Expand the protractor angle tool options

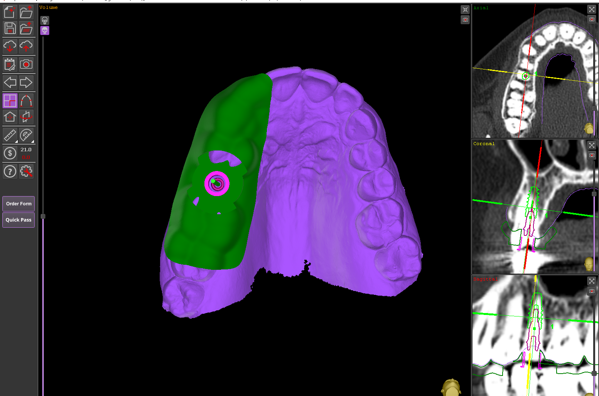click(x=26, y=135)
